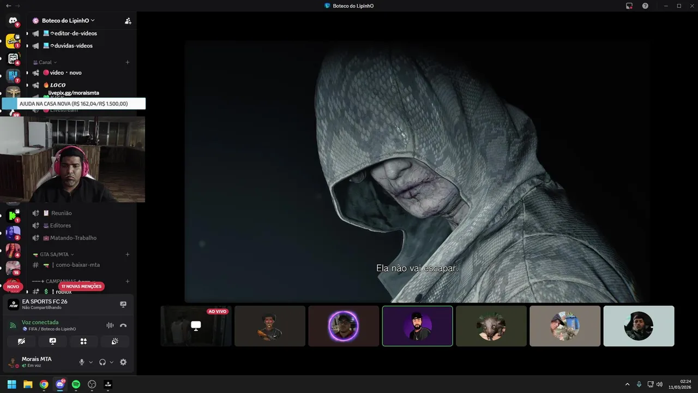Screen dimensions: 698x393
Task: Jump to 17 NOVAS MENÇÕES
Action: coord(81,286)
